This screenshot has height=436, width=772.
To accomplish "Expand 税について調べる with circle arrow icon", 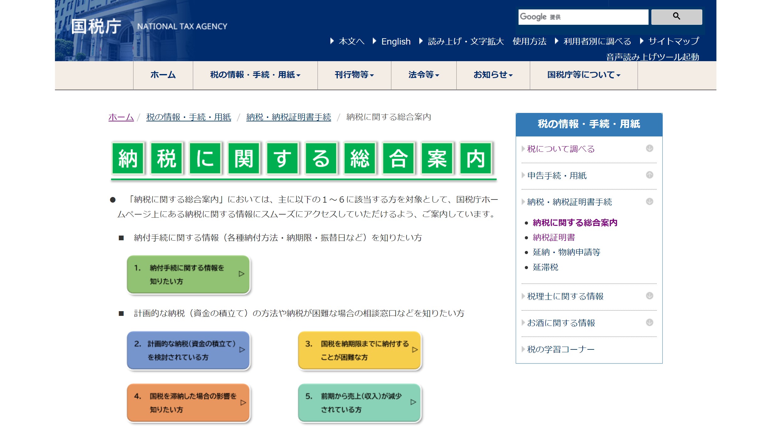I will click(649, 148).
